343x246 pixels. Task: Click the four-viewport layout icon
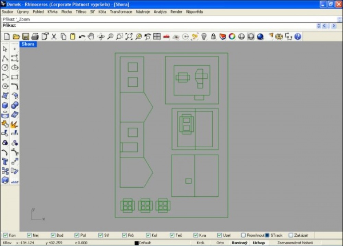(157, 36)
